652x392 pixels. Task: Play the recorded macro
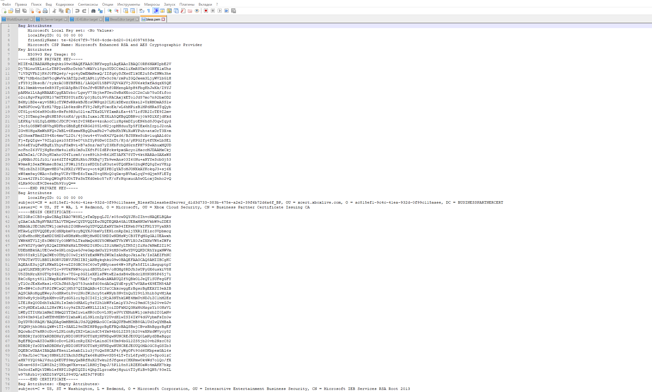(220, 11)
